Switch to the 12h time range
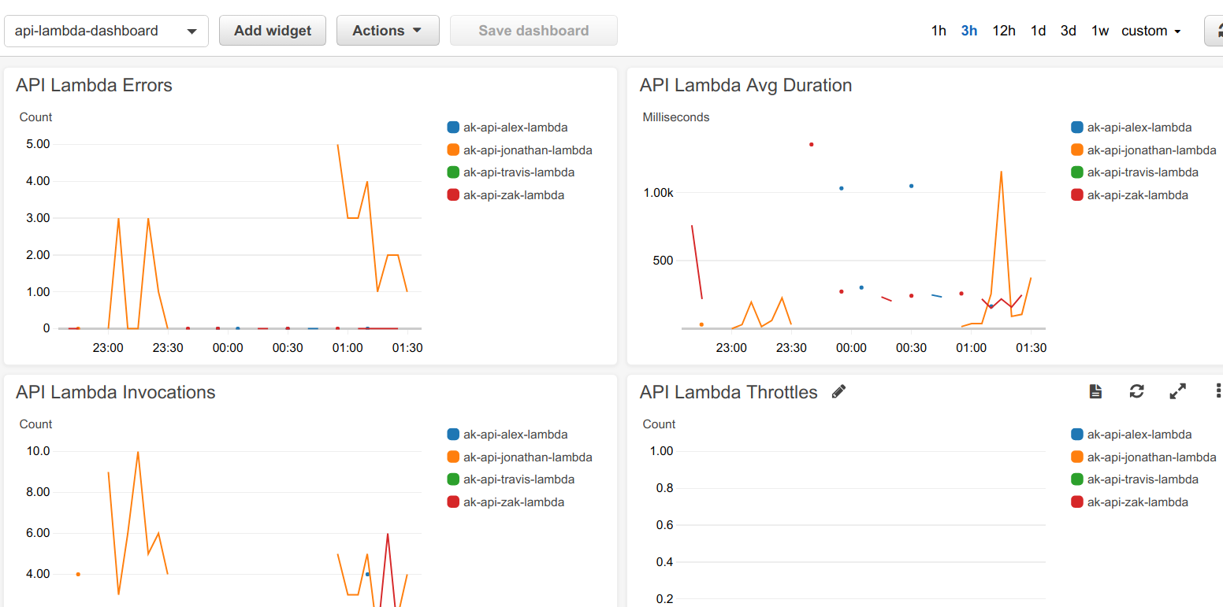The image size is (1223, 607). coord(1004,30)
